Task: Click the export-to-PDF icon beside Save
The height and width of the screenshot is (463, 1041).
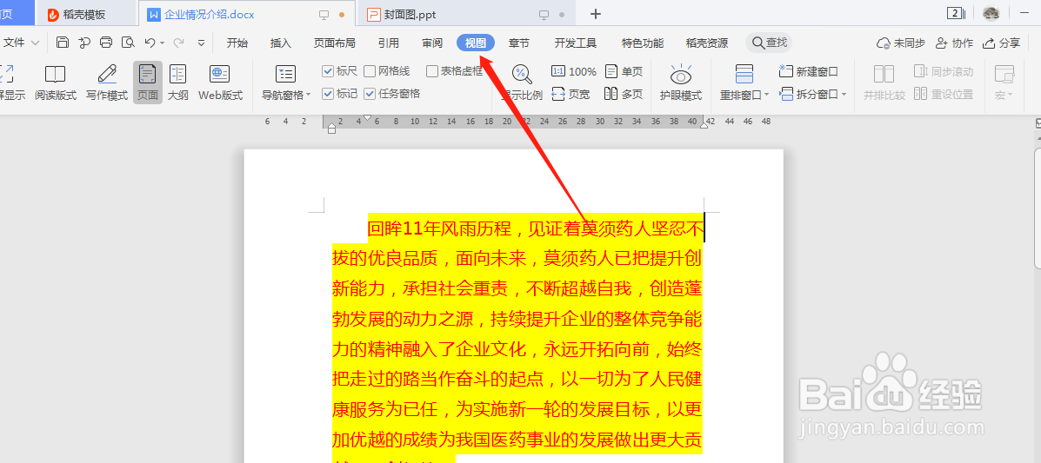Action: click(84, 43)
